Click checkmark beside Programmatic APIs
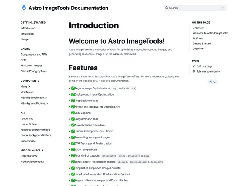The image size is (249, 186). pyautogui.click(x=73, y=119)
